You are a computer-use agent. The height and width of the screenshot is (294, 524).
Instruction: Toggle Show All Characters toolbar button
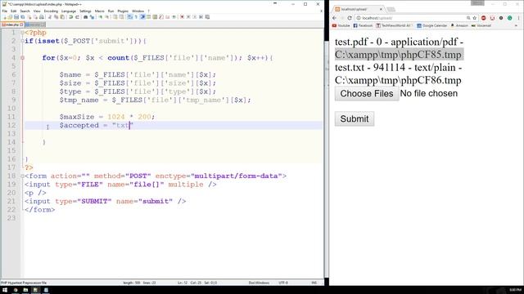(x=136, y=17)
